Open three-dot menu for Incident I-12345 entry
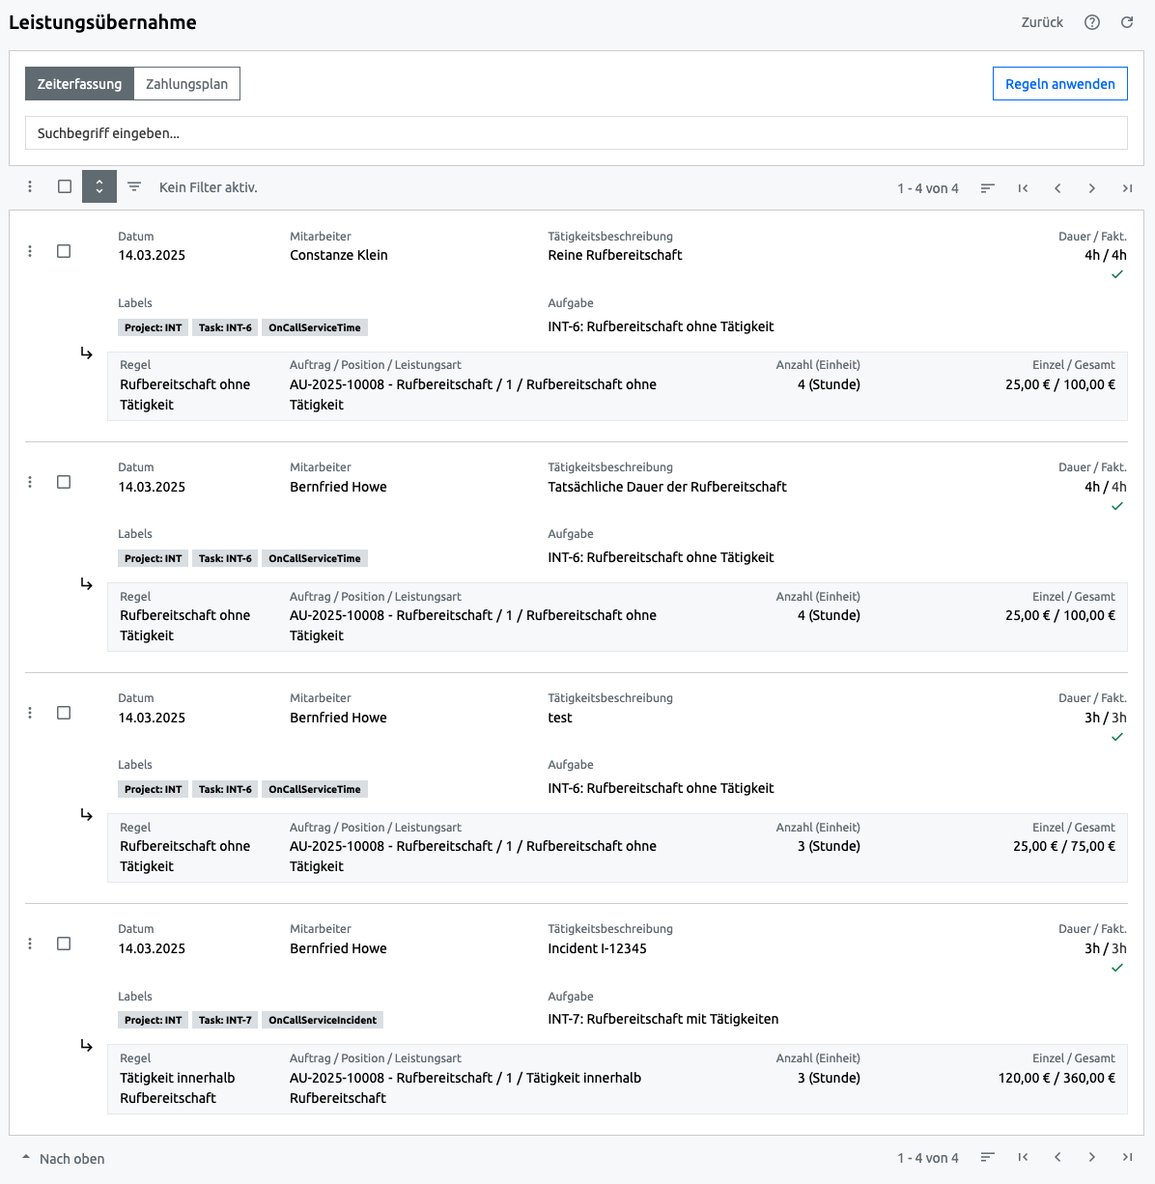The height and width of the screenshot is (1184, 1155). [x=30, y=944]
